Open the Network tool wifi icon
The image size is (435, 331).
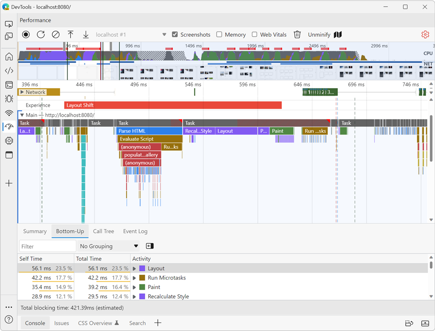click(x=9, y=113)
